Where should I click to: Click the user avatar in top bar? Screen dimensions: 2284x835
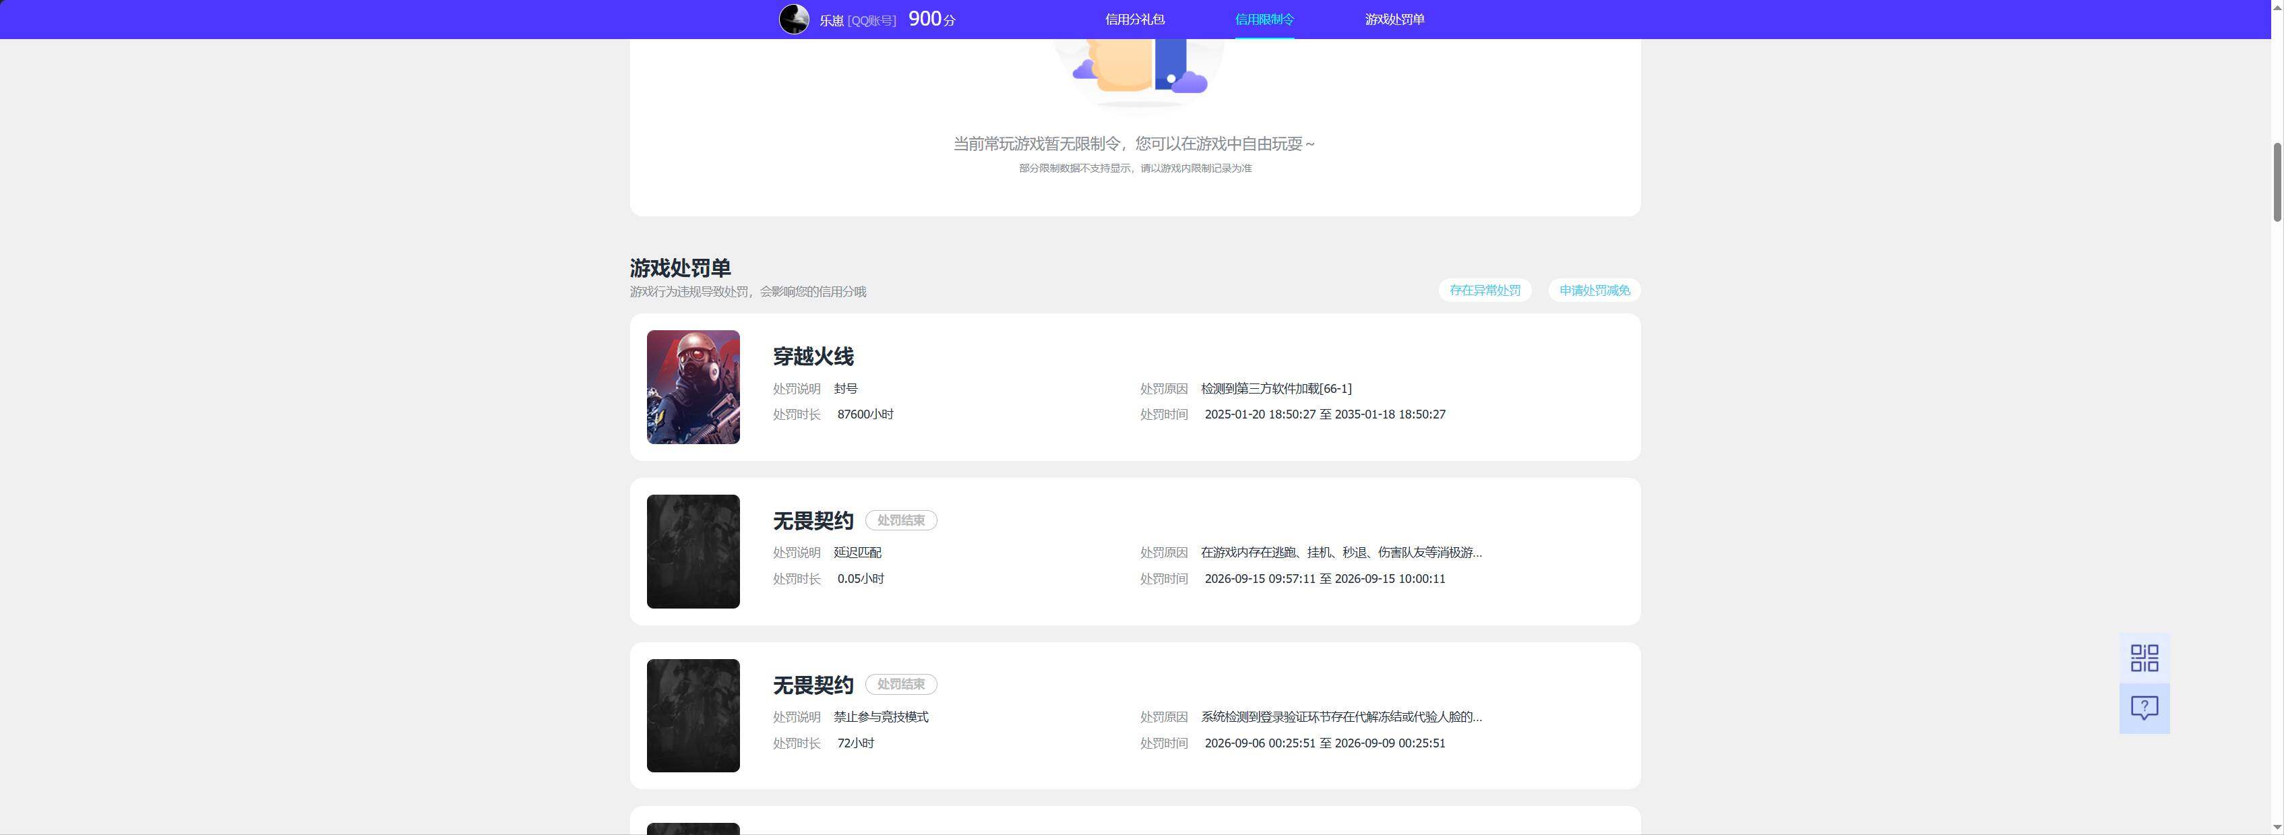pyautogui.click(x=793, y=20)
